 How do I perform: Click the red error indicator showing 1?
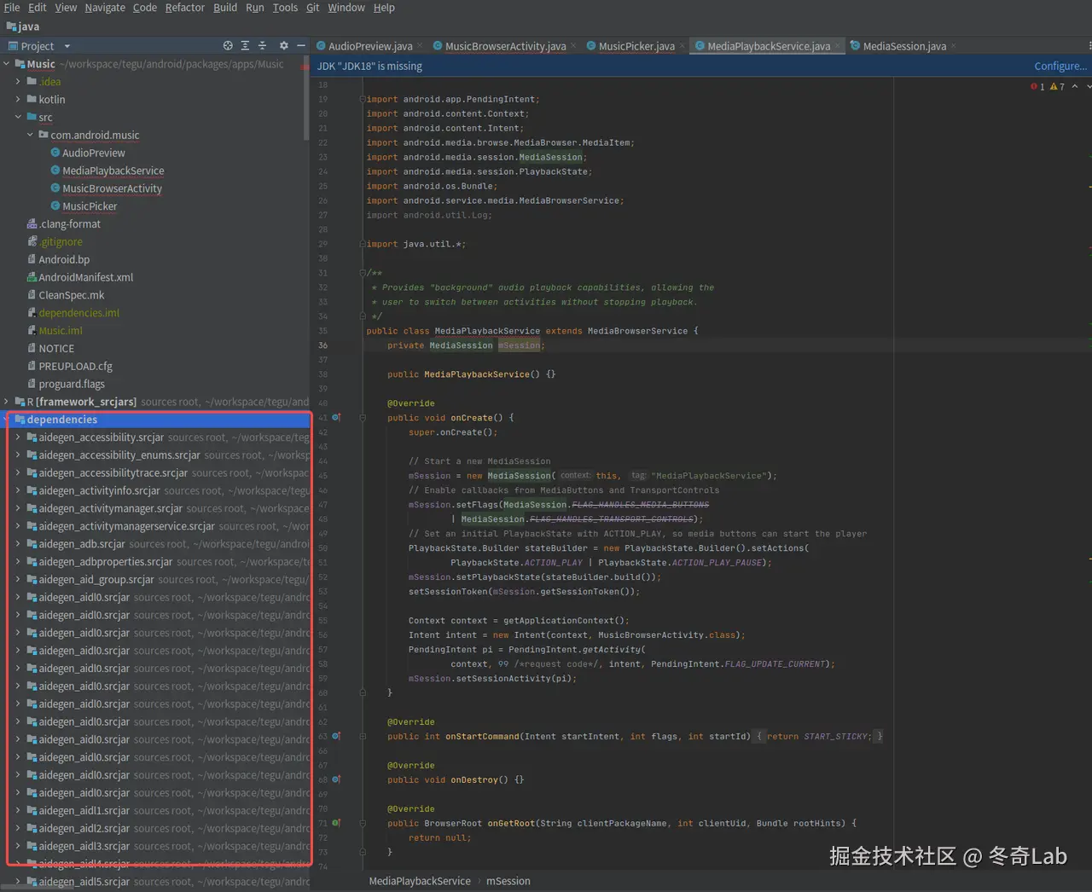point(1036,86)
